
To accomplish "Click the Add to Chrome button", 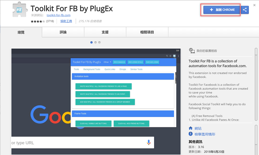I will [221, 10].
